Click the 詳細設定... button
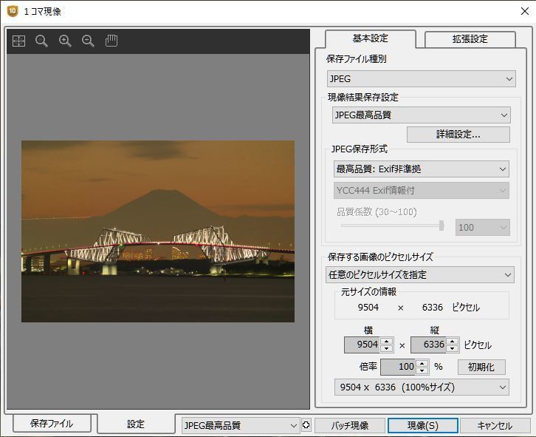Viewport: 536px width, 437px height. coord(458,135)
